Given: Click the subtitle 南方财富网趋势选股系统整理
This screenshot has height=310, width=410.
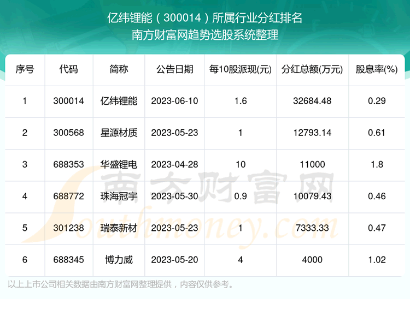Looking at the screenshot, I should pyautogui.click(x=205, y=35).
